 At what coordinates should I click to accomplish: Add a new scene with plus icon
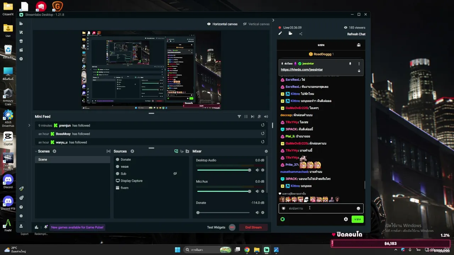click(54, 151)
